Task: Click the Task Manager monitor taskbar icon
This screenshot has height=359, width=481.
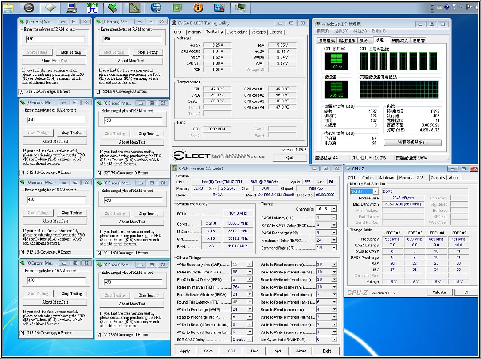Action: pos(240,8)
